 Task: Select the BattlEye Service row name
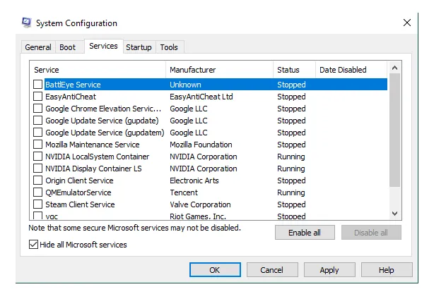pyautogui.click(x=73, y=85)
